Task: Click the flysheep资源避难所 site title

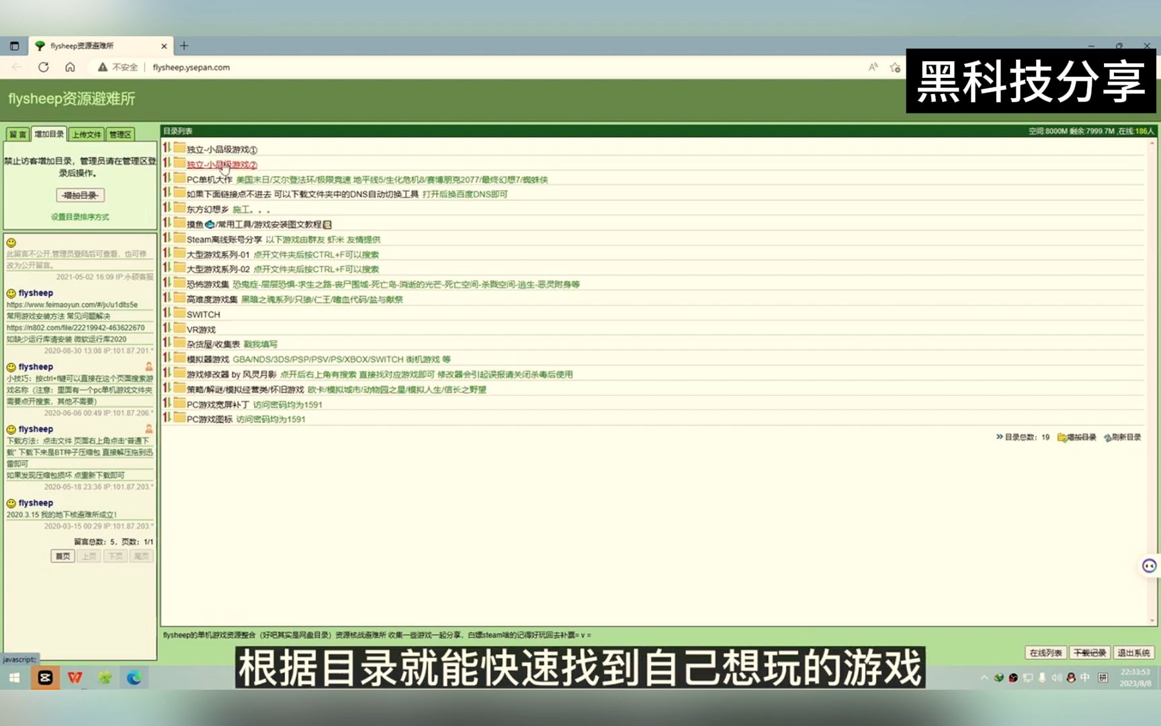Action: (72, 99)
